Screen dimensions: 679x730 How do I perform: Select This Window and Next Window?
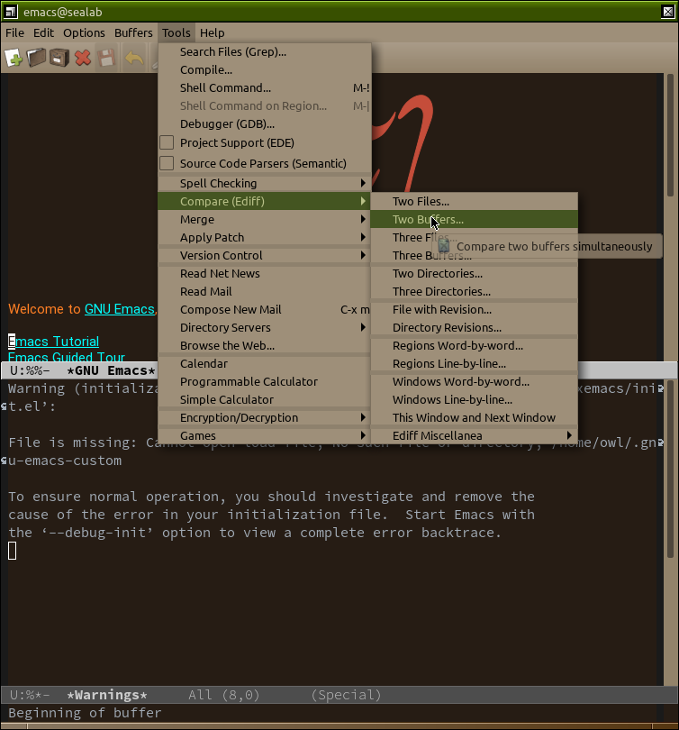click(474, 417)
